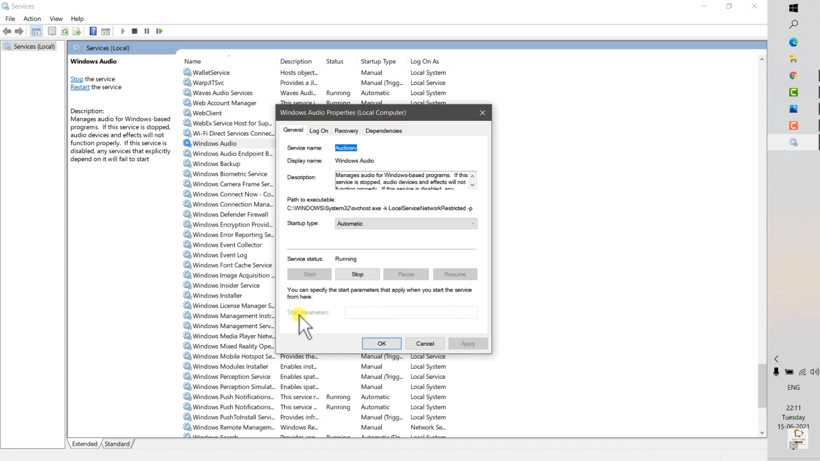
Task: Open the Action menu
Action: (32, 19)
